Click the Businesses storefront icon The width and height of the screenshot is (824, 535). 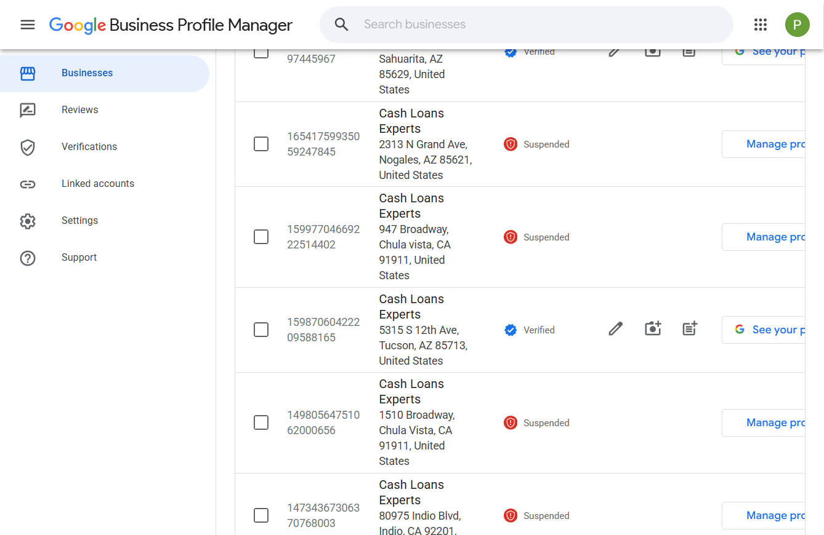28,74
